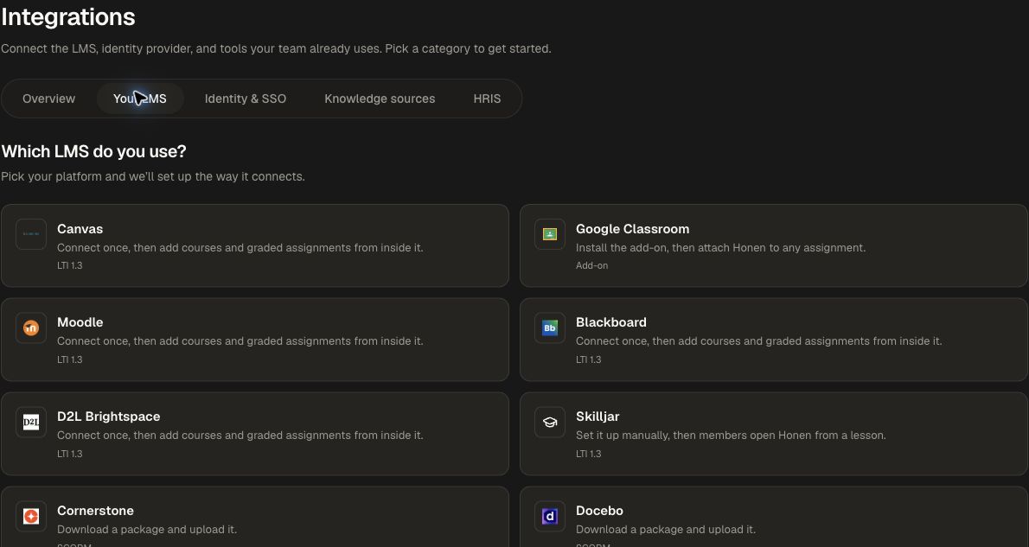Click the LTI 1.3 label under Blackboard

[x=588, y=359]
